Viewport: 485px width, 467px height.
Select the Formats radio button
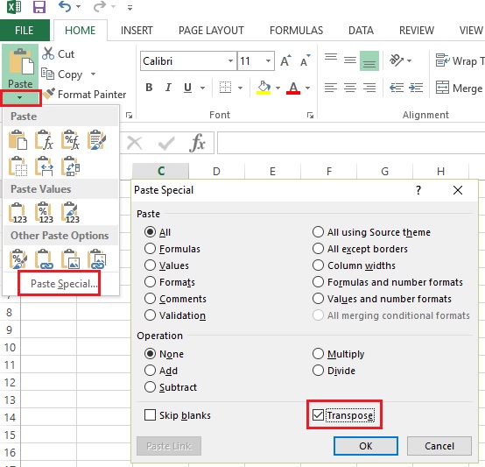click(150, 282)
